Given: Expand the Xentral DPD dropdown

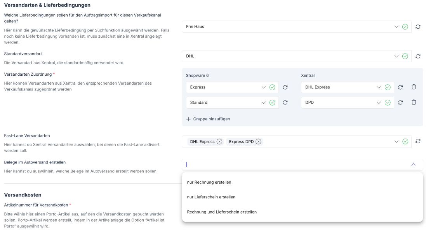Looking at the screenshot, I should (x=379, y=102).
